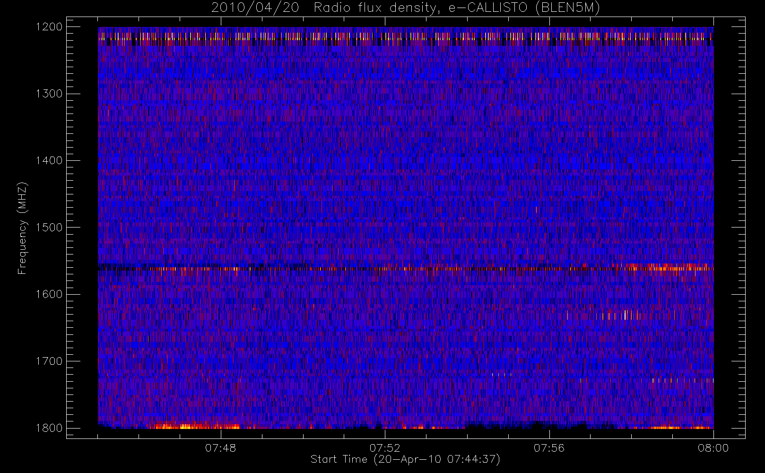Select the 1500 frequency tick label
This screenshot has width=765, height=473.
[x=49, y=228]
